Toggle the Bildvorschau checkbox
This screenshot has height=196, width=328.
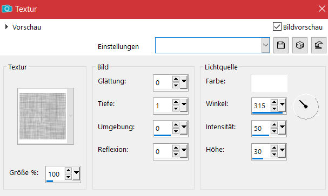tap(277, 26)
